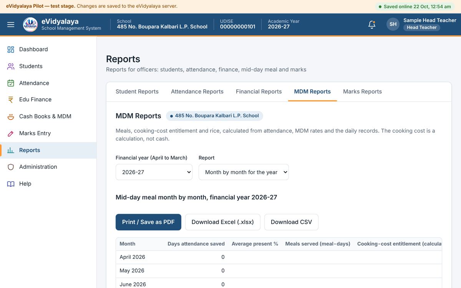This screenshot has width=461, height=288.
Task: Open the Report type dropdown
Action: [x=244, y=172]
